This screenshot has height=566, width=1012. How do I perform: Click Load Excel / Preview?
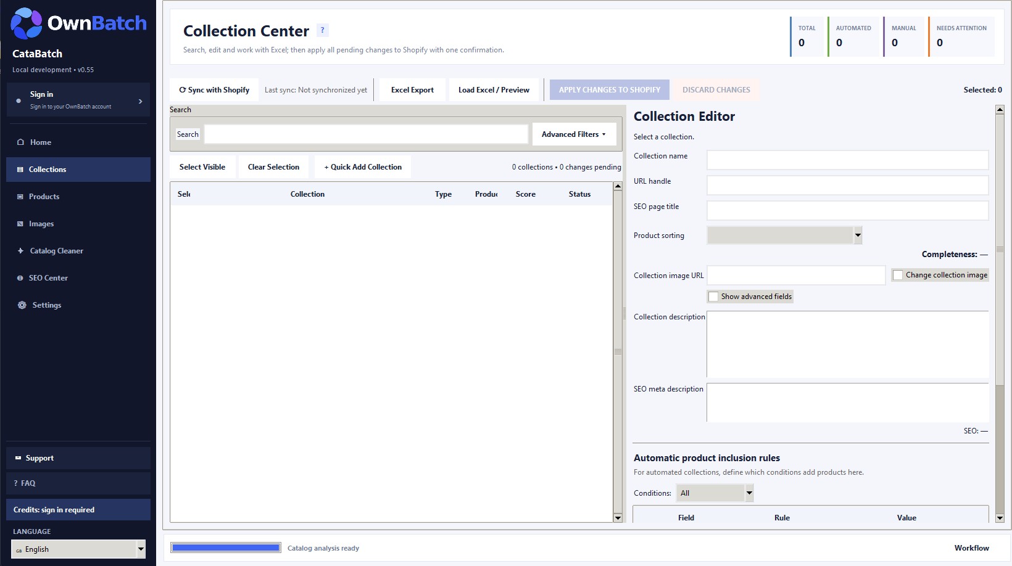click(494, 90)
